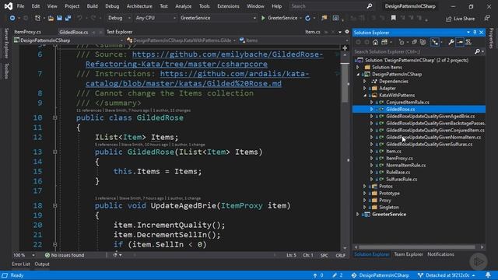The image size is (498, 280).
Task: Select SulfurasRule.cs in Solution Explorer
Action: pos(402,179)
